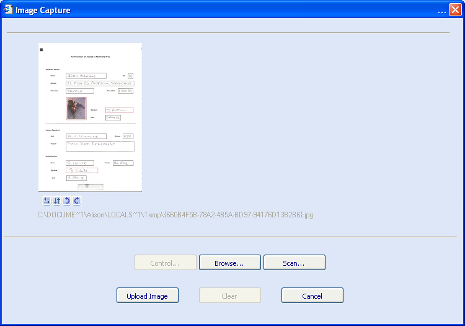The width and height of the screenshot is (465, 326).
Task: Close the Image Capture window
Action: pos(455,10)
